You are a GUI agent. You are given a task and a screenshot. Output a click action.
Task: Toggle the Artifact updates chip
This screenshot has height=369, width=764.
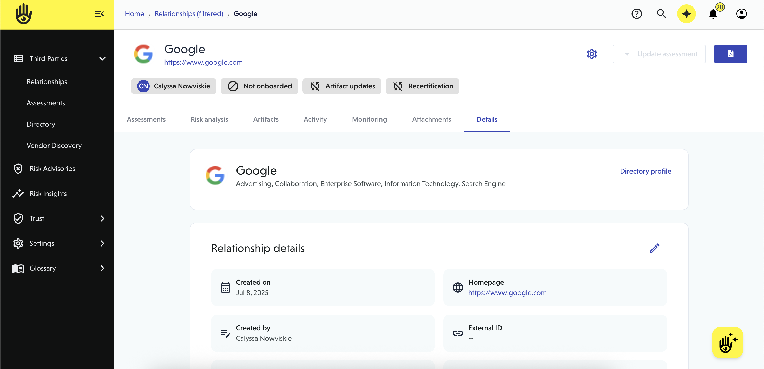pyautogui.click(x=342, y=86)
